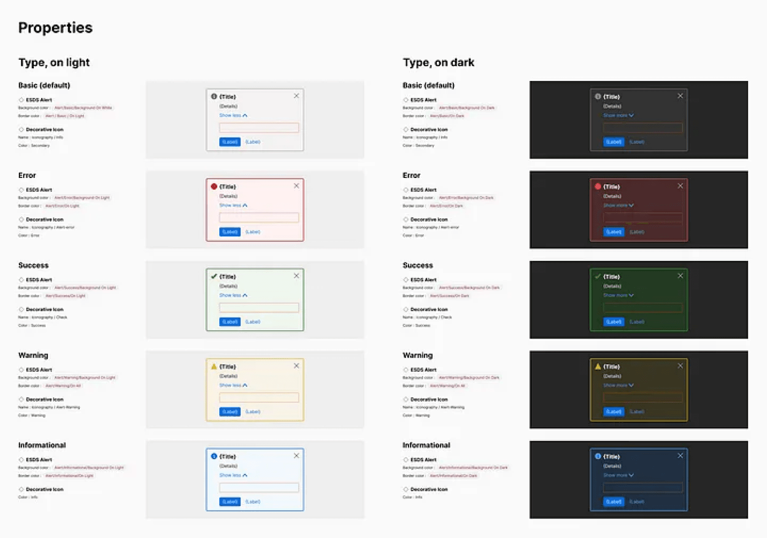Click the "Type, on light" heading
This screenshot has height=538, width=767.
tap(54, 62)
